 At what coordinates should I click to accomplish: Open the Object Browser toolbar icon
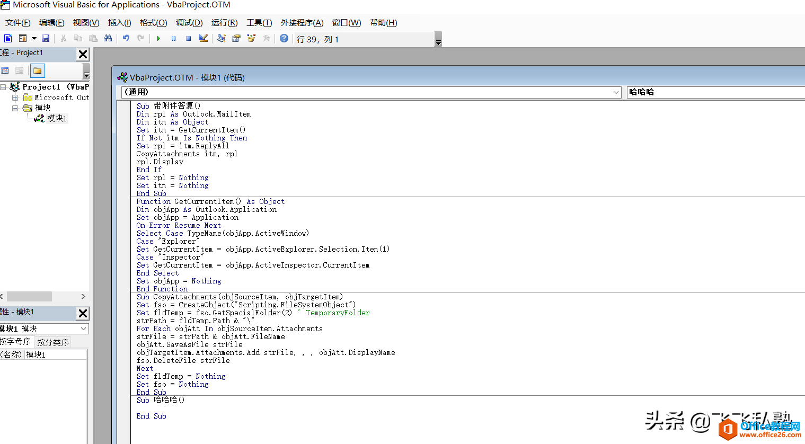251,38
